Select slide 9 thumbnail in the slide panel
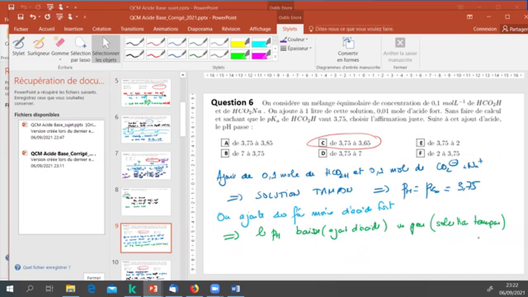 (x=146, y=237)
